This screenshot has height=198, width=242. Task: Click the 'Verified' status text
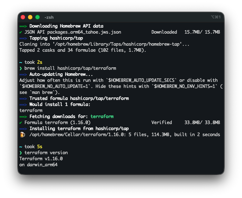click(x=162, y=122)
